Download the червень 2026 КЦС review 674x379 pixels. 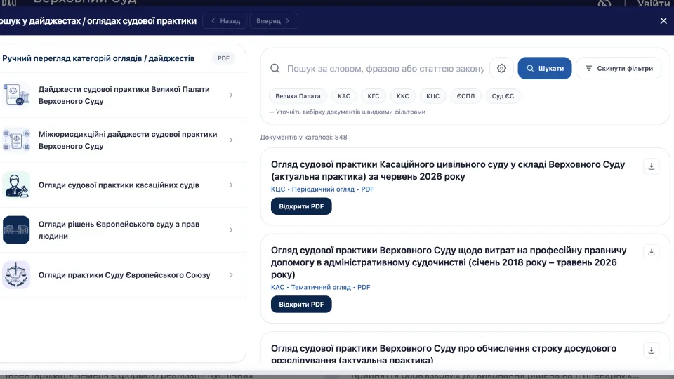tap(652, 166)
